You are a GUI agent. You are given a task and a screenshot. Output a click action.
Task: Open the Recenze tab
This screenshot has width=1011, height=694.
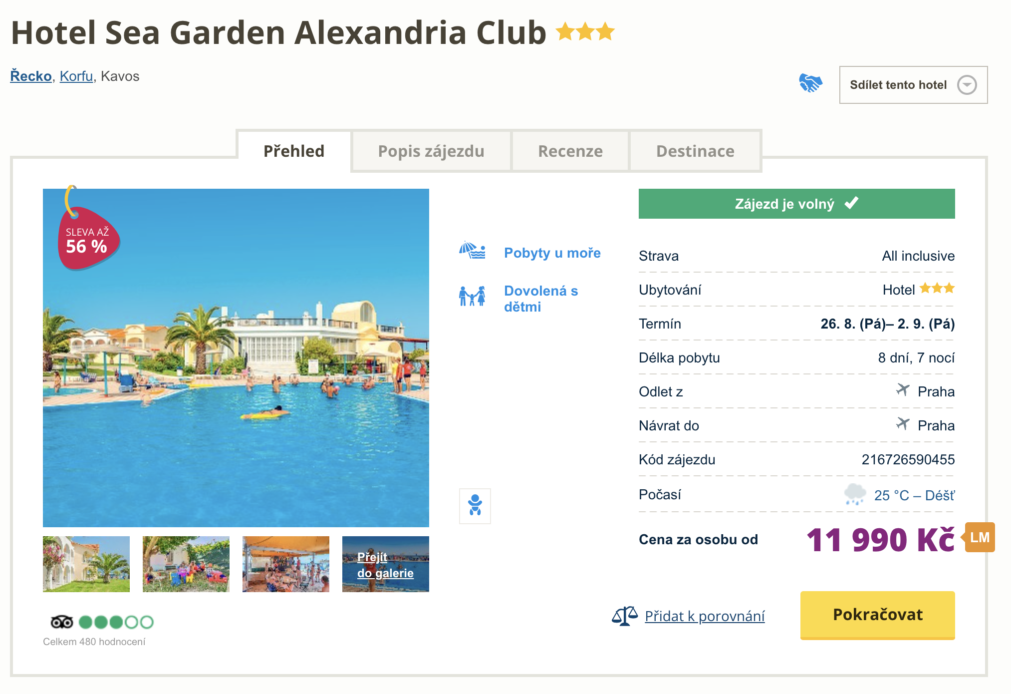pos(570,151)
